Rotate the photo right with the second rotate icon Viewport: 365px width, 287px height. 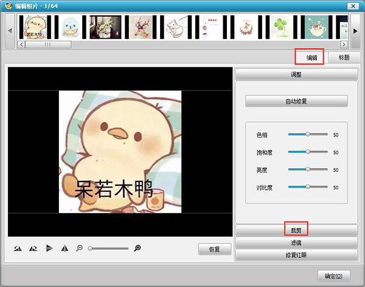pyautogui.click(x=33, y=249)
